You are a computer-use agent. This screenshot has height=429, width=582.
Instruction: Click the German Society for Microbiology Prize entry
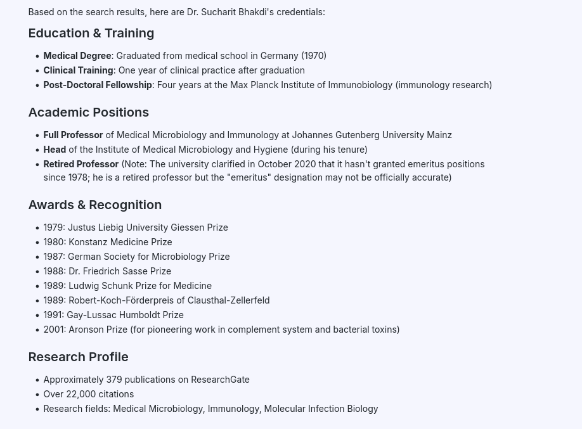coord(136,257)
